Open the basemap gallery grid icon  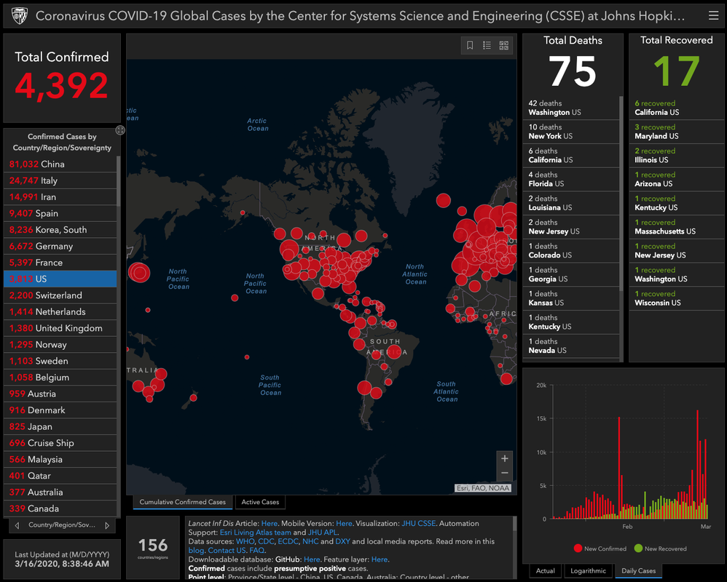click(504, 45)
